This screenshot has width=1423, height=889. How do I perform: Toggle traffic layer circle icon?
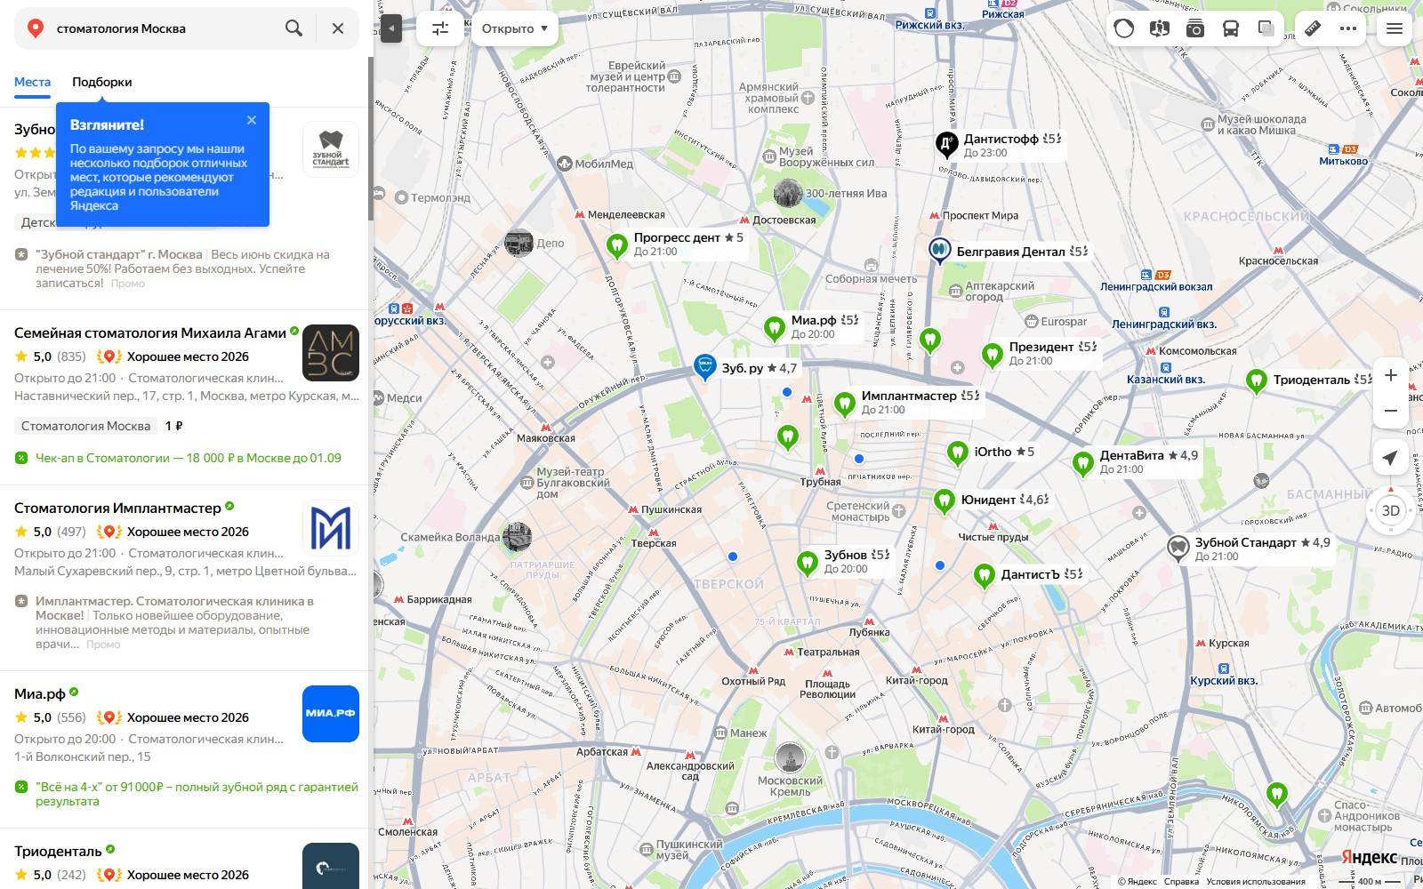pyautogui.click(x=1124, y=28)
